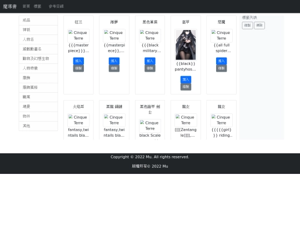Click the 惡魔 card title
The height and width of the screenshot is (225, 300).
[x=221, y=22]
